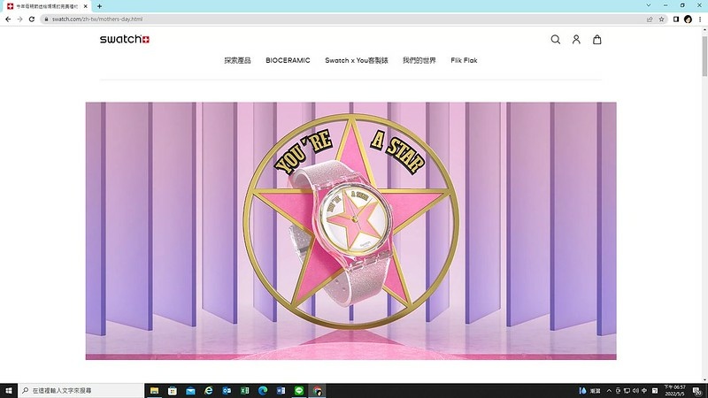
Task: Close the Swatch Mother's Day tab
Action: tap(85, 6)
